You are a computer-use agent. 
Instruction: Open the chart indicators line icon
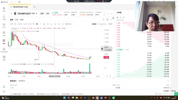(x=51, y=24)
